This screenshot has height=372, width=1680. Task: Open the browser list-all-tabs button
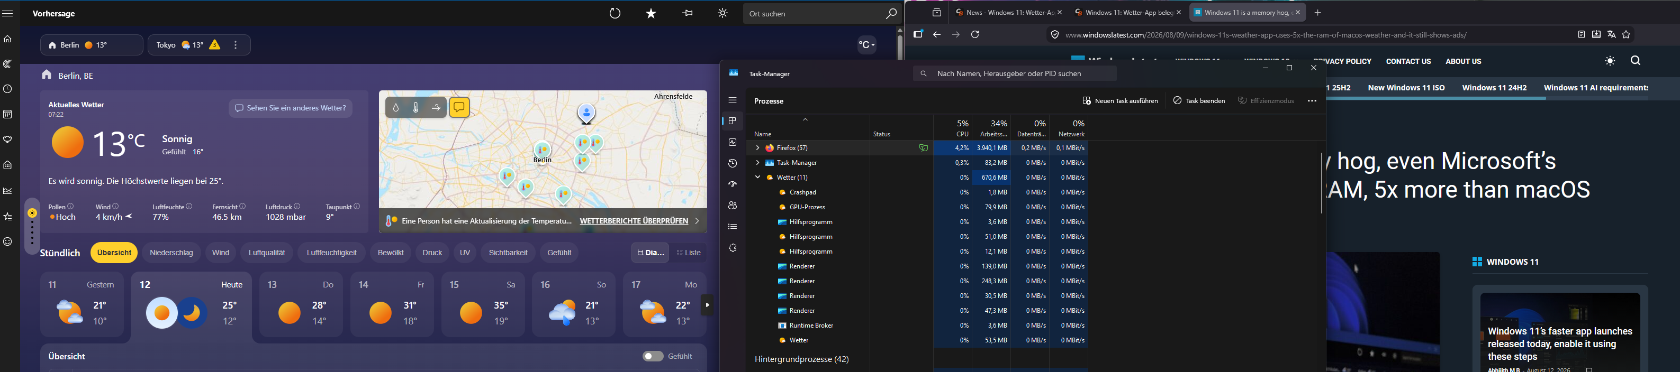[x=936, y=13]
